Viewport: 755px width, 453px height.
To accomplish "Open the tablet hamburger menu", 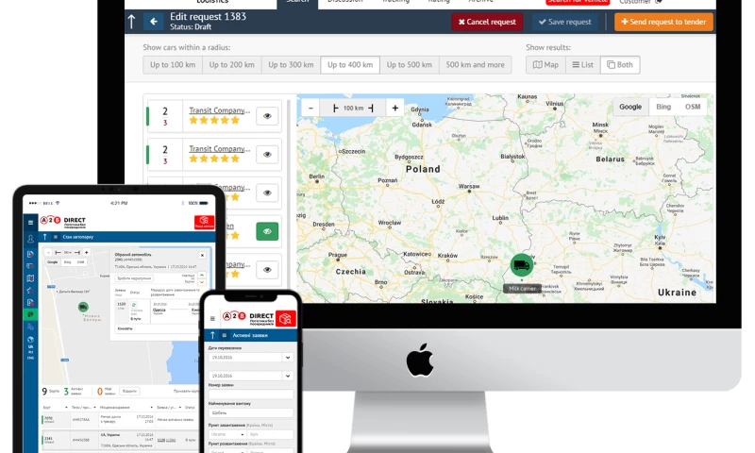I will [x=30, y=223].
